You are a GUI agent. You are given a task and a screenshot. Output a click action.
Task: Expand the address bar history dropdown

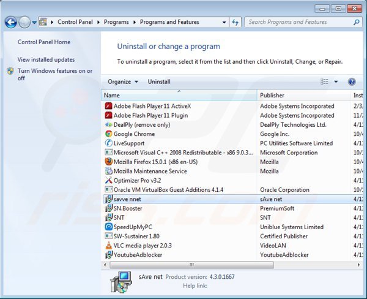[224, 22]
